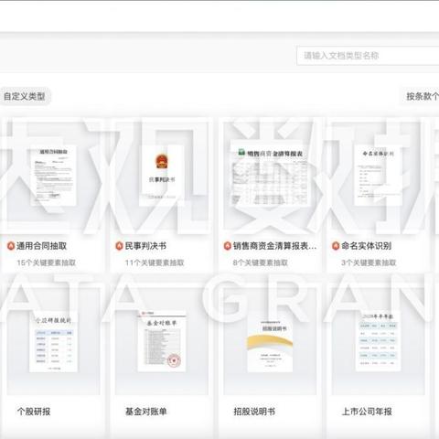Click the document type name search field
This screenshot has width=439, height=439.
(x=368, y=56)
